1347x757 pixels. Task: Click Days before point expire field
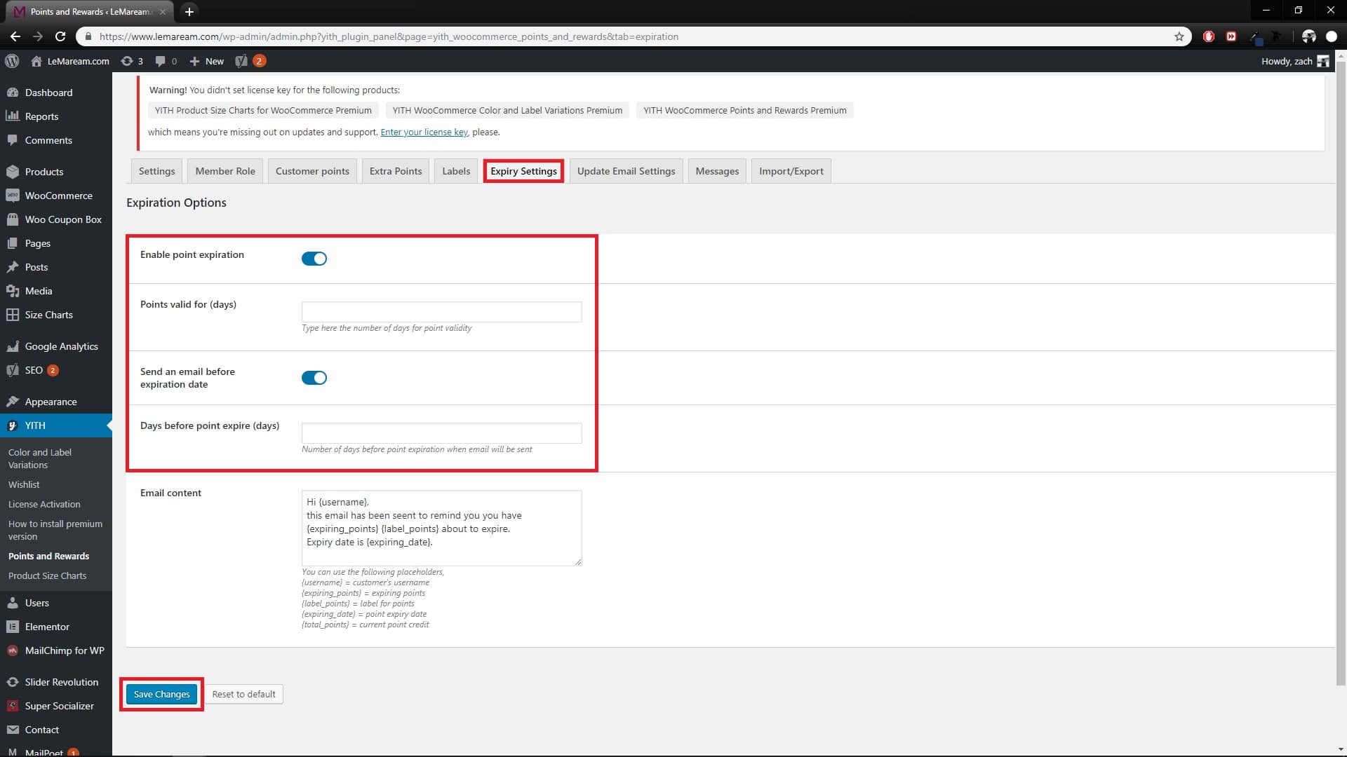click(x=441, y=433)
